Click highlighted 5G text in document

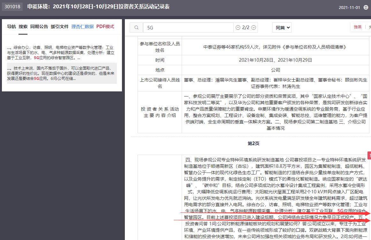click(340, 211)
